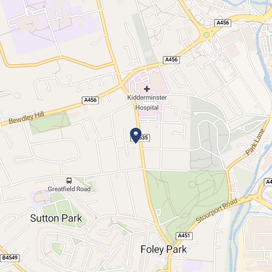Click the Sutton Park area label
The height and width of the screenshot is (272, 272).
pos(56,218)
